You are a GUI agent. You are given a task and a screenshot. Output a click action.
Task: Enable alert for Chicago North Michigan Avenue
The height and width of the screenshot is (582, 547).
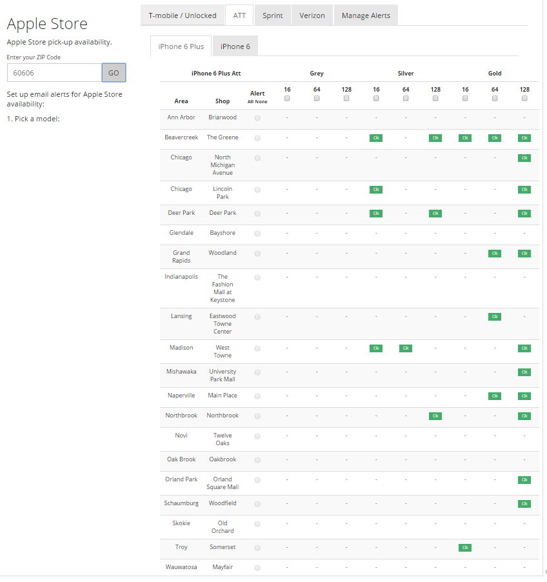click(257, 158)
